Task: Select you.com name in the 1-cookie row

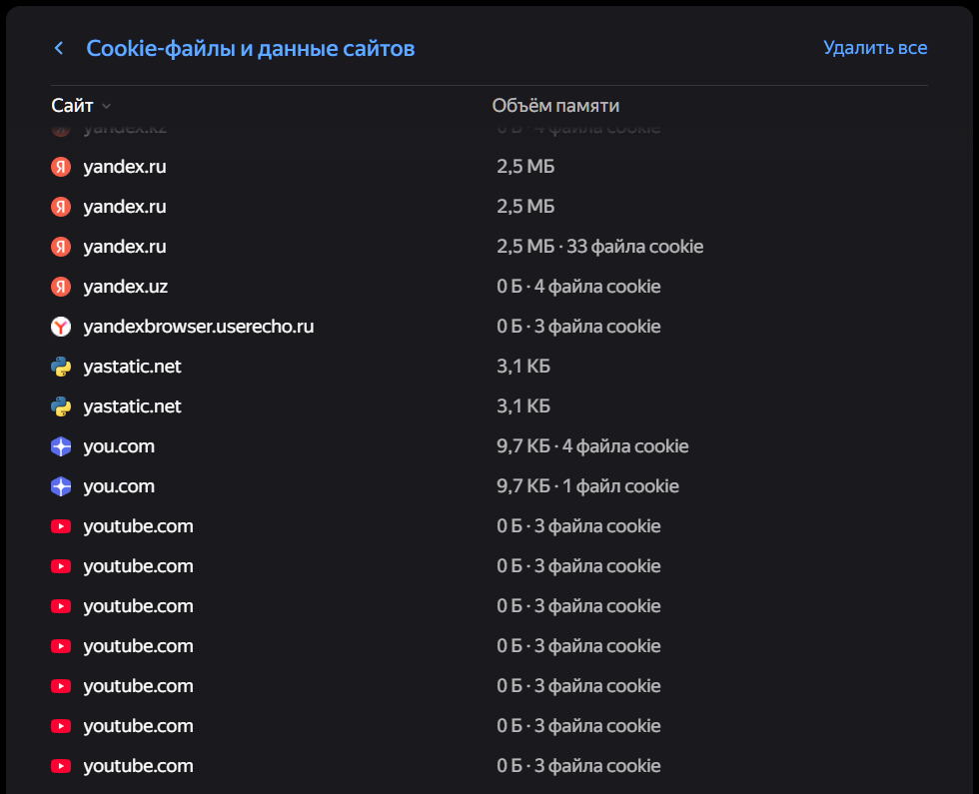Action: pos(119,486)
